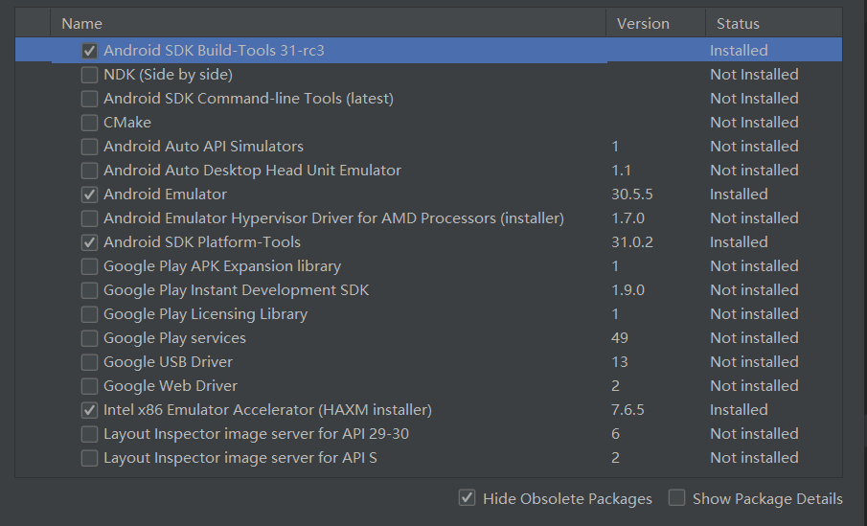Check Google Play Instant Development SDK checkbox

(89, 290)
